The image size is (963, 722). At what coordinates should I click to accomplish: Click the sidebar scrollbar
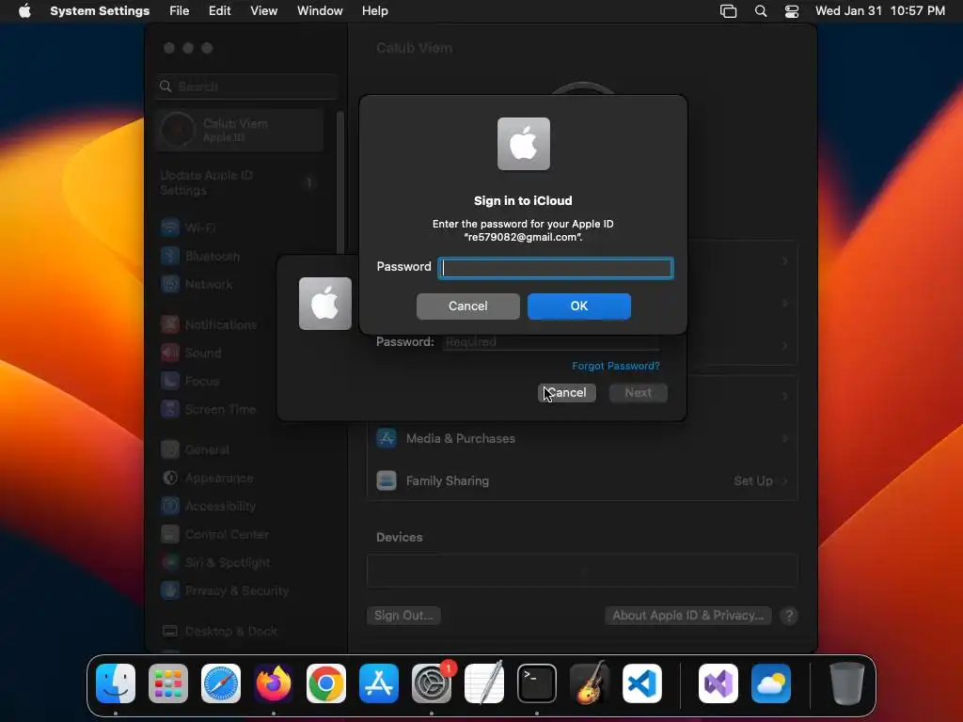tap(339, 184)
